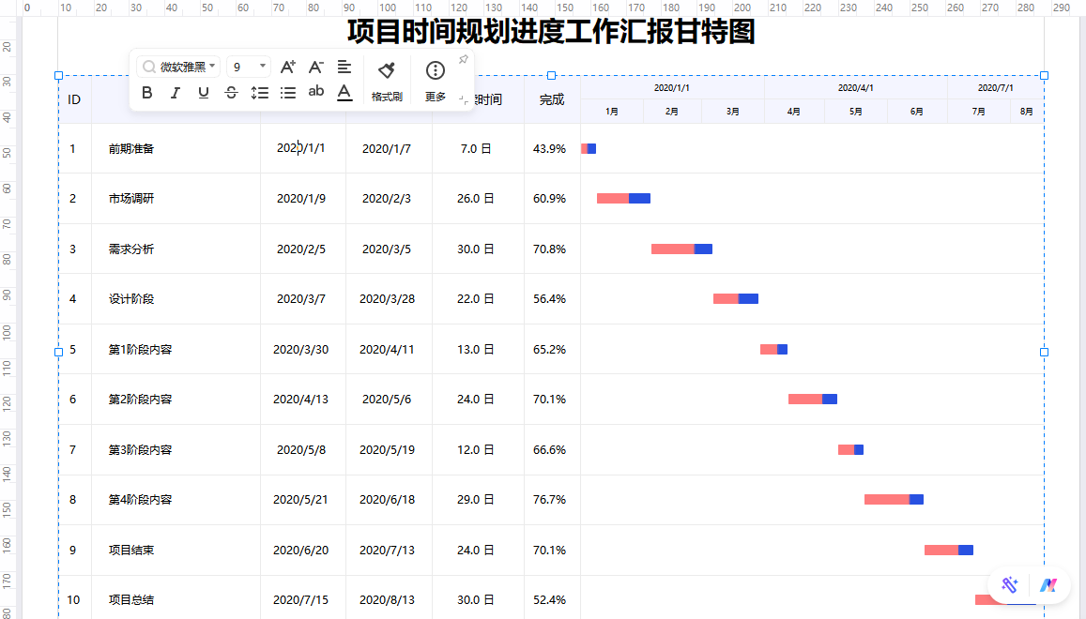This screenshot has width=1086, height=619.
Task: Click the end date 2020/1/7 cell
Action: [x=387, y=149]
